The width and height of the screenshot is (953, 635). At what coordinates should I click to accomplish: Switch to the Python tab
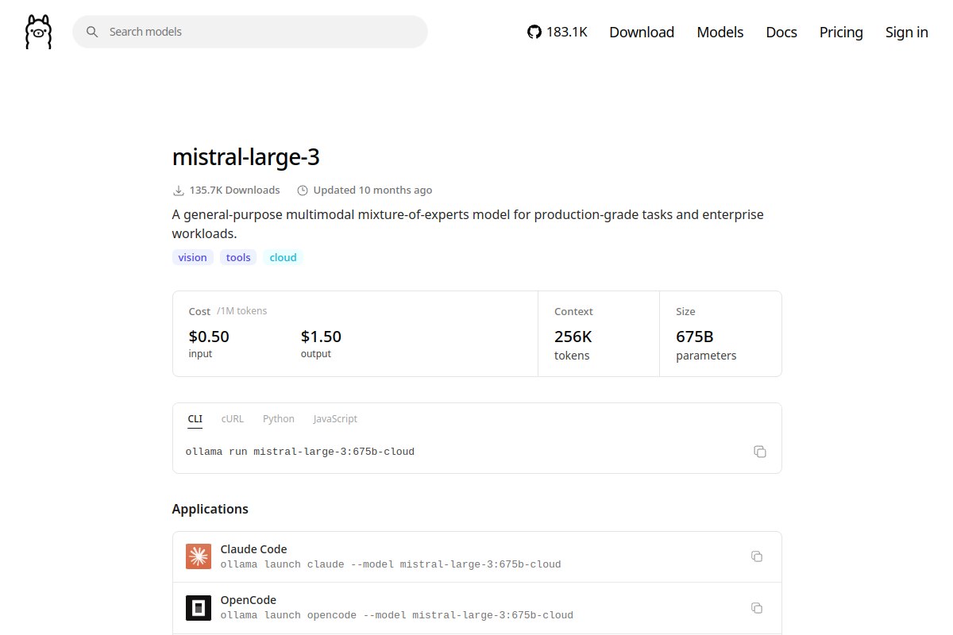(279, 419)
